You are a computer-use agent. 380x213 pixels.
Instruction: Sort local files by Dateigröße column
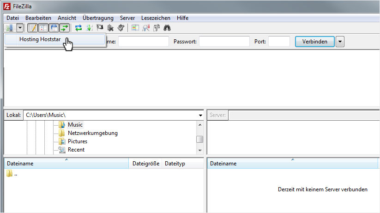(145, 163)
